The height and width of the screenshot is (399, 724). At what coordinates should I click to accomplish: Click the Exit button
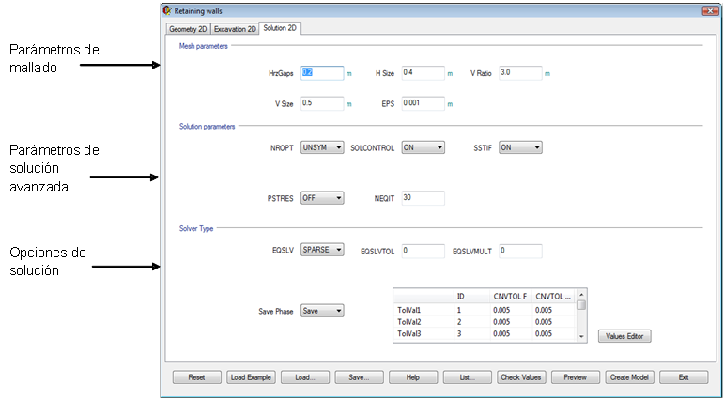click(684, 377)
